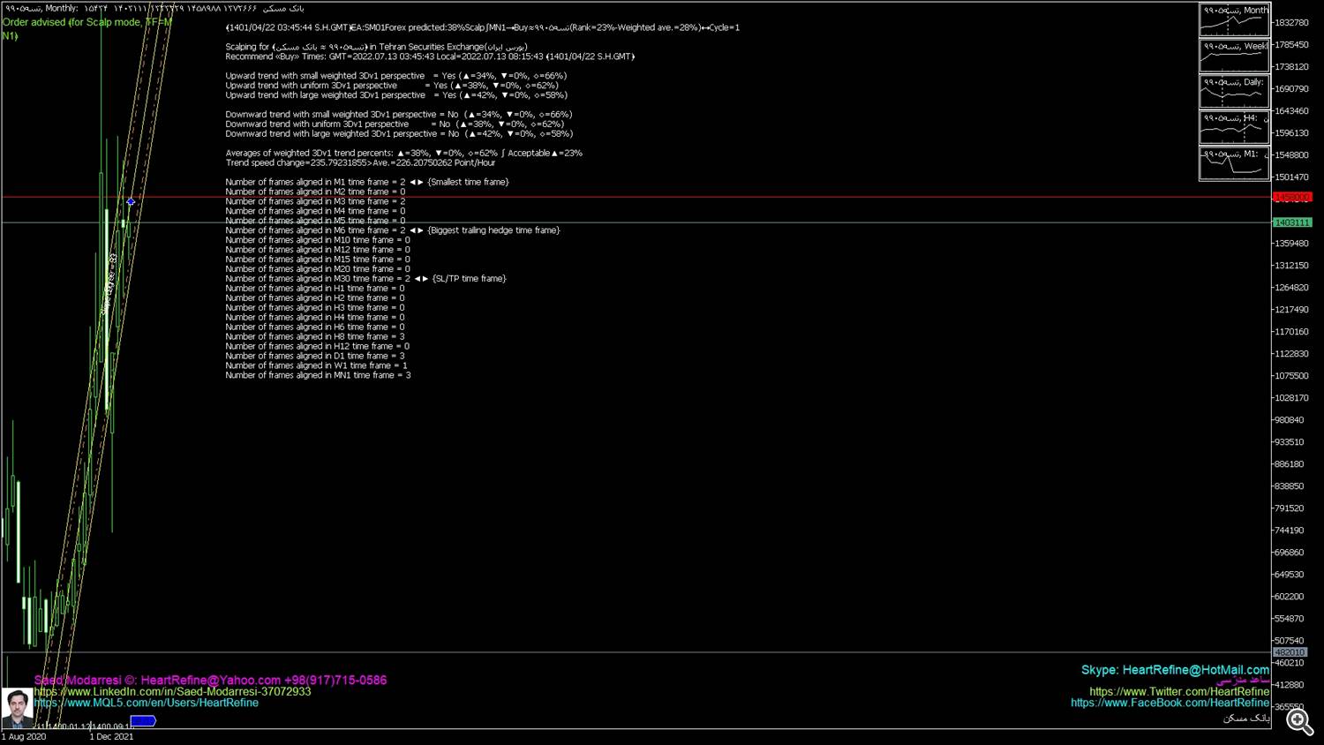Click the magnifier zoom icon
The image size is (1324, 745).
(x=1299, y=721)
